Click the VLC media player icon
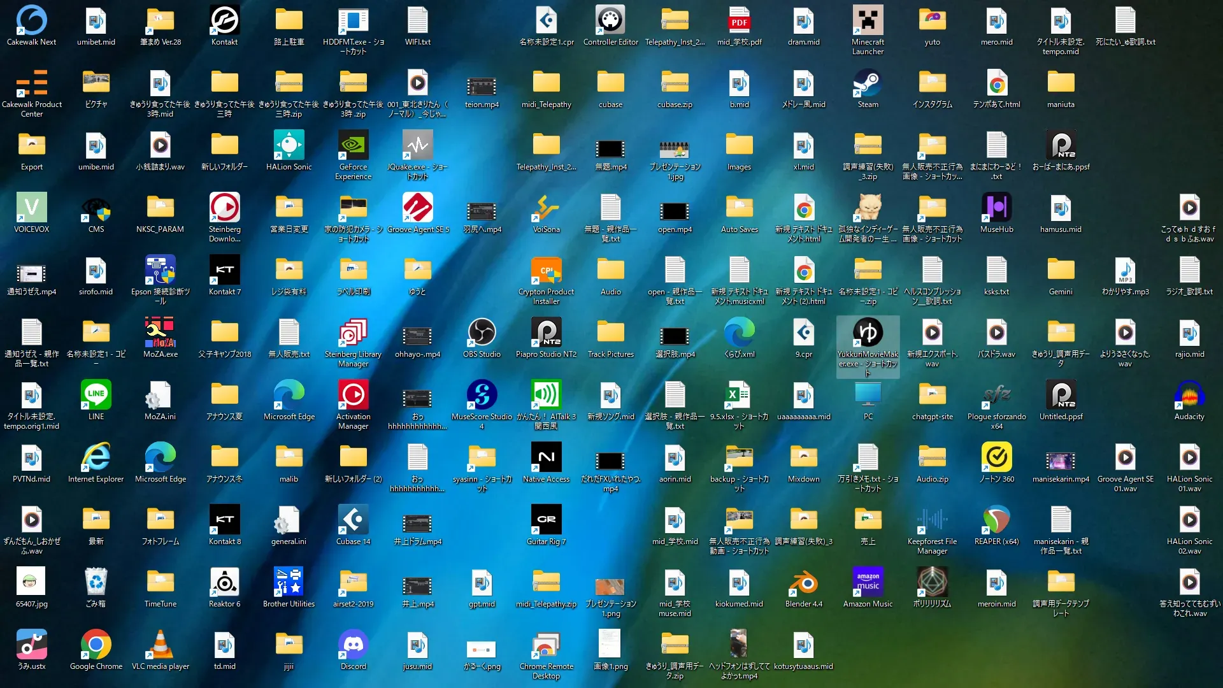This screenshot has height=688, width=1223. point(160,645)
